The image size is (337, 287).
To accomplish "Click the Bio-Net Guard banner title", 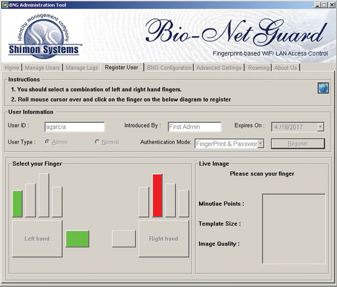I will click(236, 32).
